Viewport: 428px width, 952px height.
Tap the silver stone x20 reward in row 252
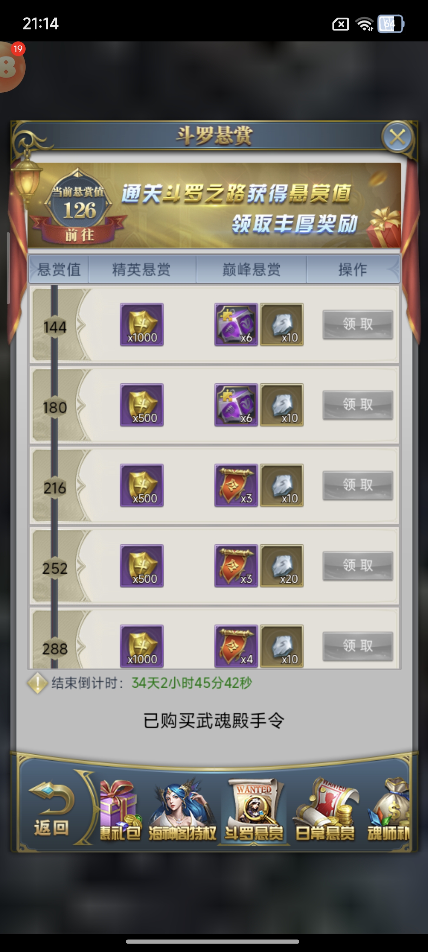282,566
